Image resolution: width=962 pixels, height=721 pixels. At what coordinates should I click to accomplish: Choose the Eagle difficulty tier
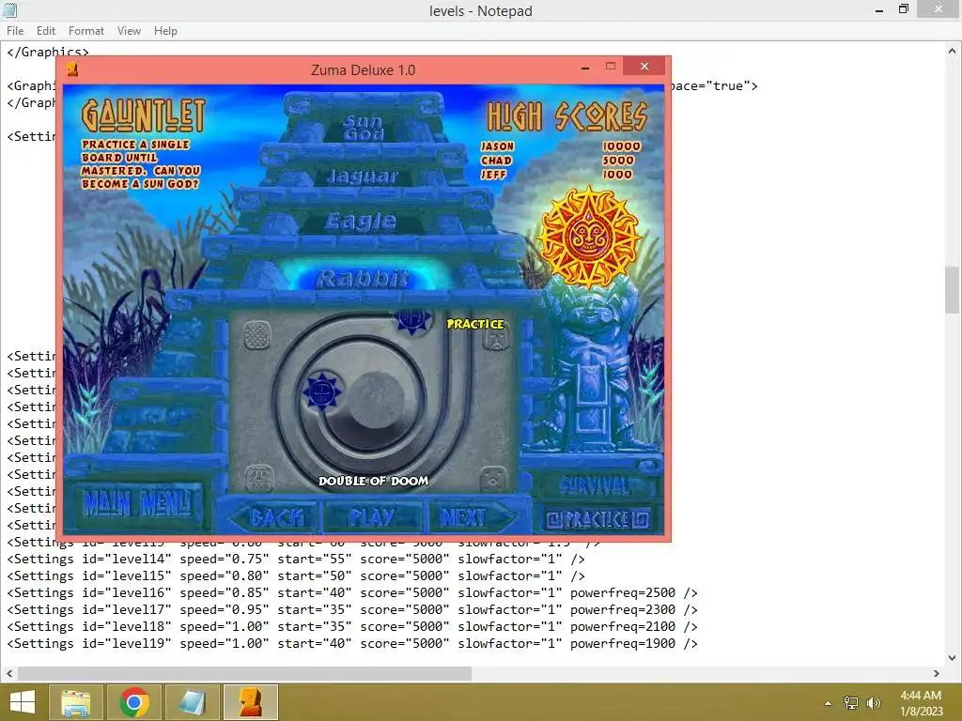pos(362,221)
